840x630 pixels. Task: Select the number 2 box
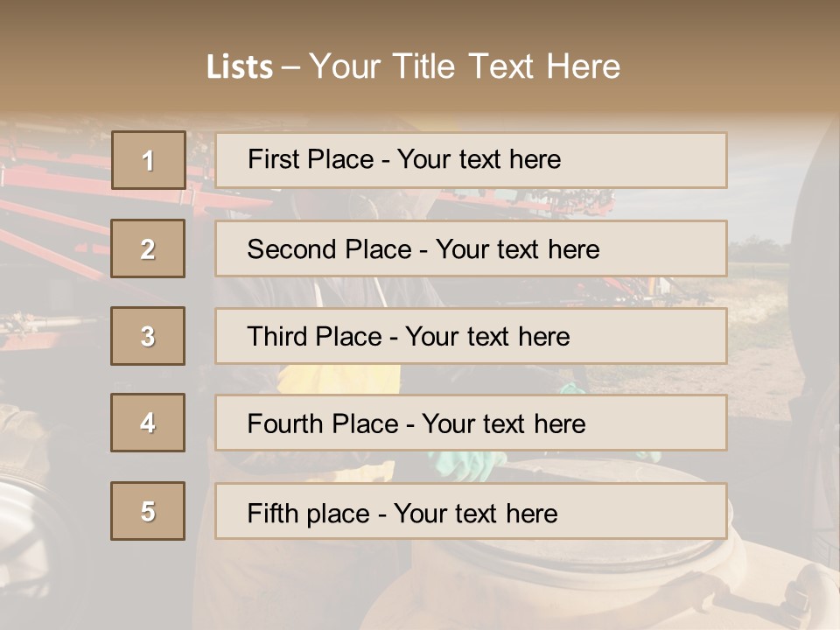pyautogui.click(x=148, y=248)
